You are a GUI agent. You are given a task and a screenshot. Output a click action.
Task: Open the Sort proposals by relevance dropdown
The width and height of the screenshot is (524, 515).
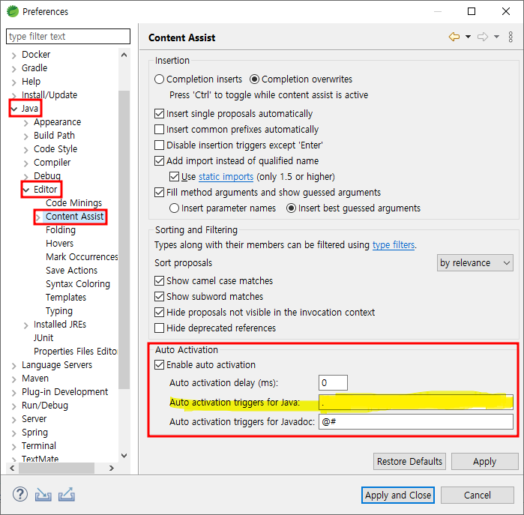[x=475, y=263]
